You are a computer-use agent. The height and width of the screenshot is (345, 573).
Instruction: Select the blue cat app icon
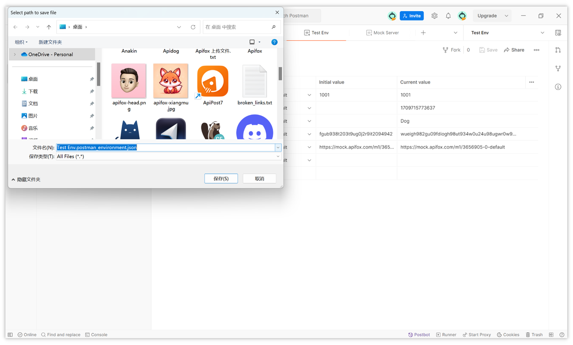129,129
